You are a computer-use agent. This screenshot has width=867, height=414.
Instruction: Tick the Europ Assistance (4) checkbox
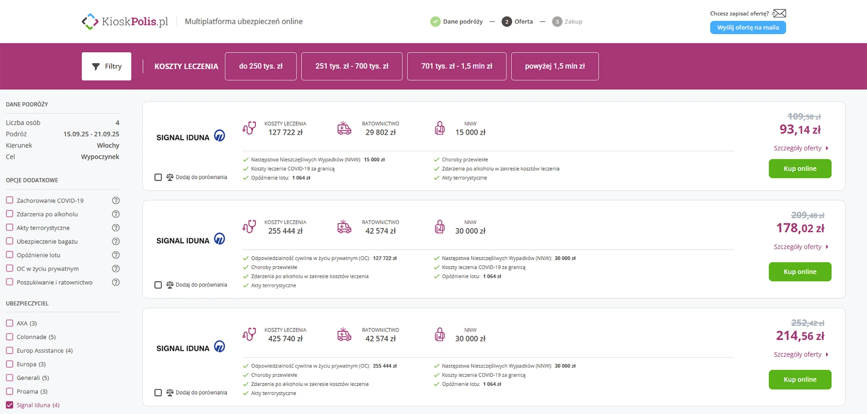[10, 350]
